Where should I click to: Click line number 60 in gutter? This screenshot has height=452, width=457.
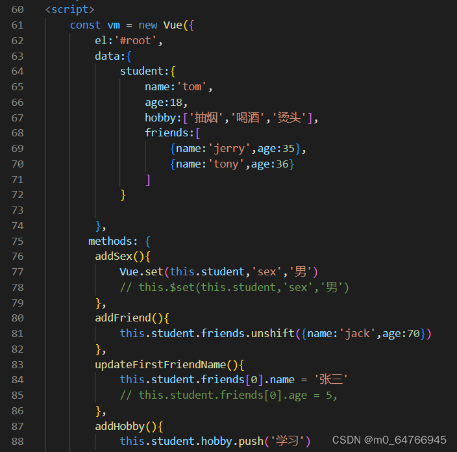(x=18, y=10)
